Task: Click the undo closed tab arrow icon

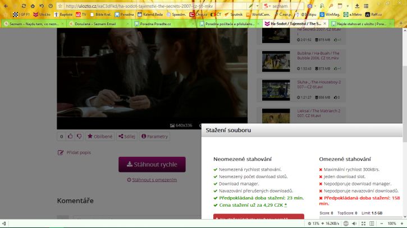Action: (42, 6)
